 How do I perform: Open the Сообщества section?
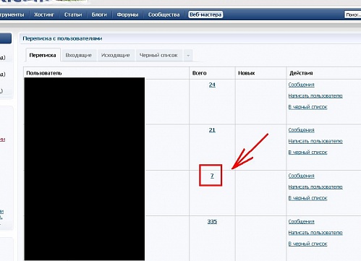coord(164,14)
